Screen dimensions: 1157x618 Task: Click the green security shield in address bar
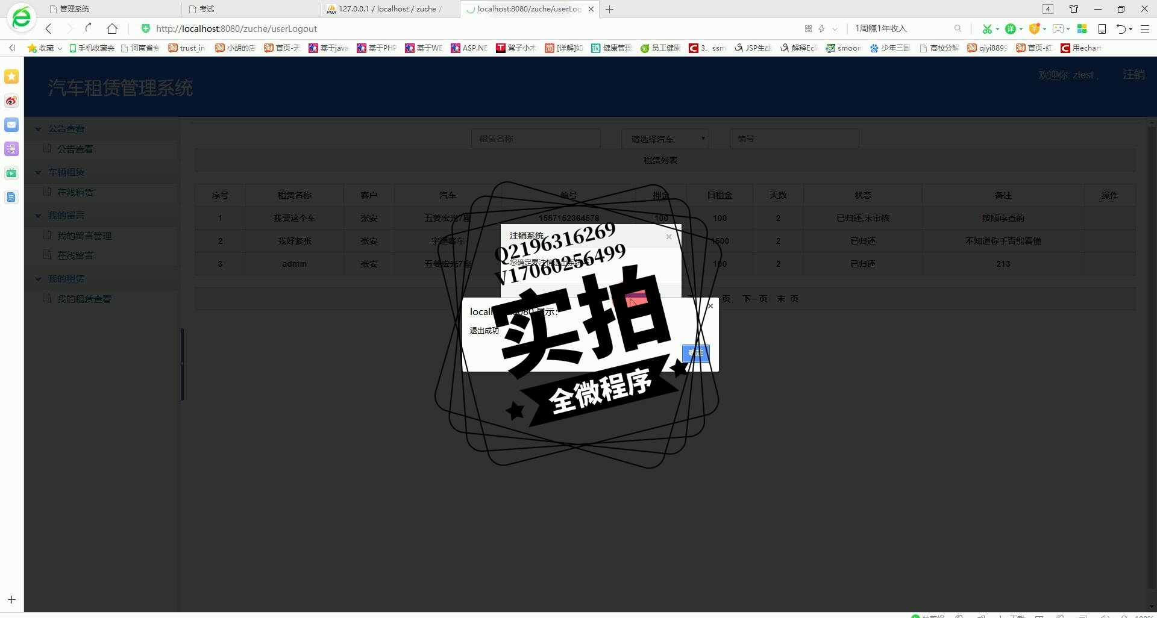tap(145, 28)
